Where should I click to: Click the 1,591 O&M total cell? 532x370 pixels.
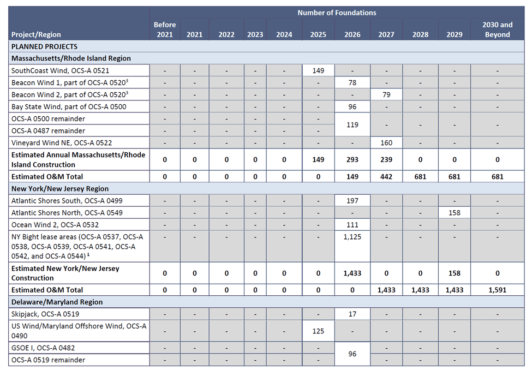[497, 290]
